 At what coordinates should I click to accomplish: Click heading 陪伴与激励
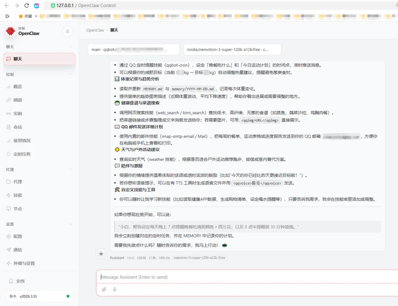click(x=132, y=166)
